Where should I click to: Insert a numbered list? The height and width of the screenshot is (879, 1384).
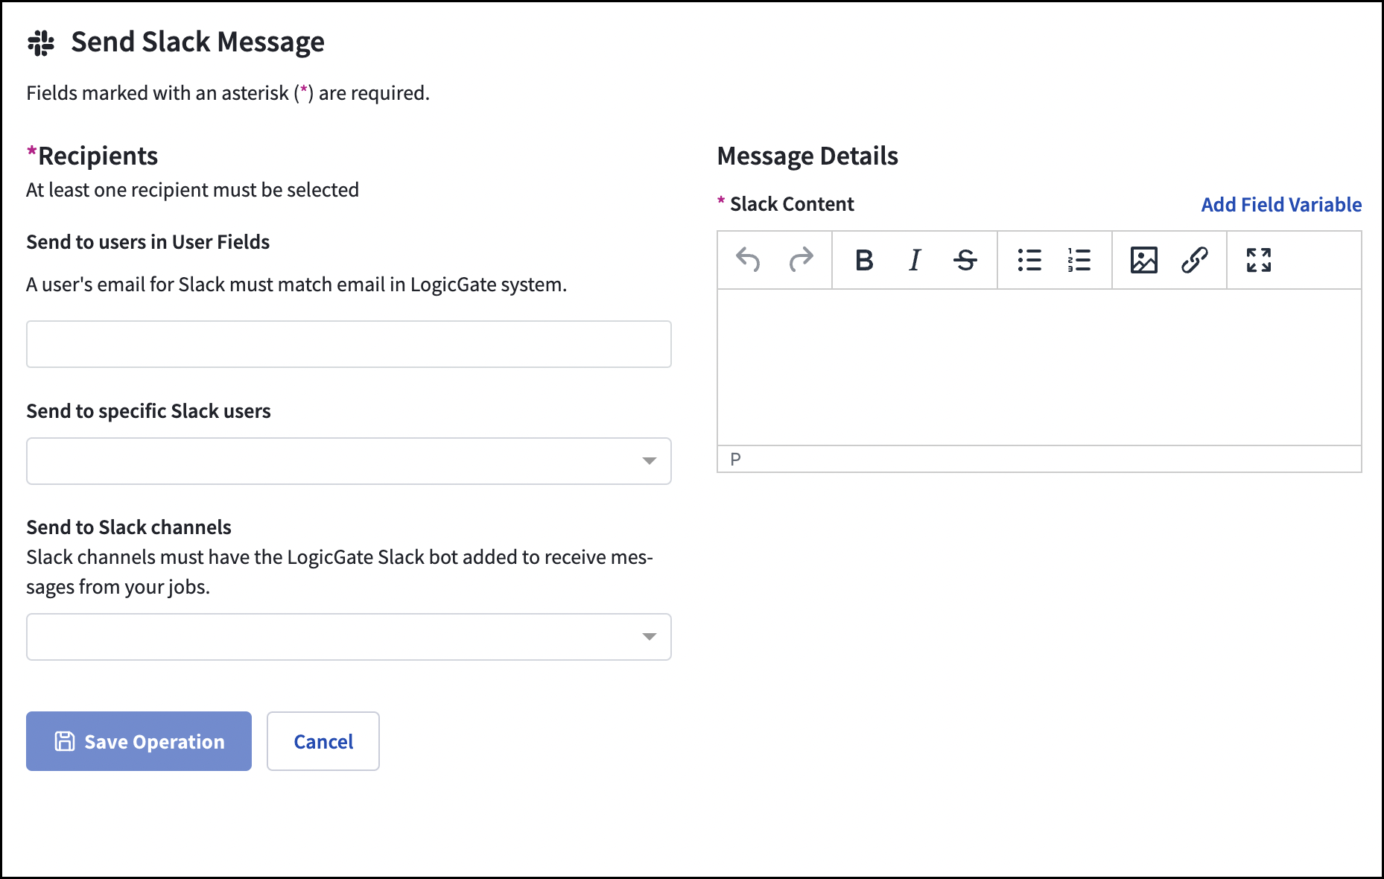click(1079, 260)
